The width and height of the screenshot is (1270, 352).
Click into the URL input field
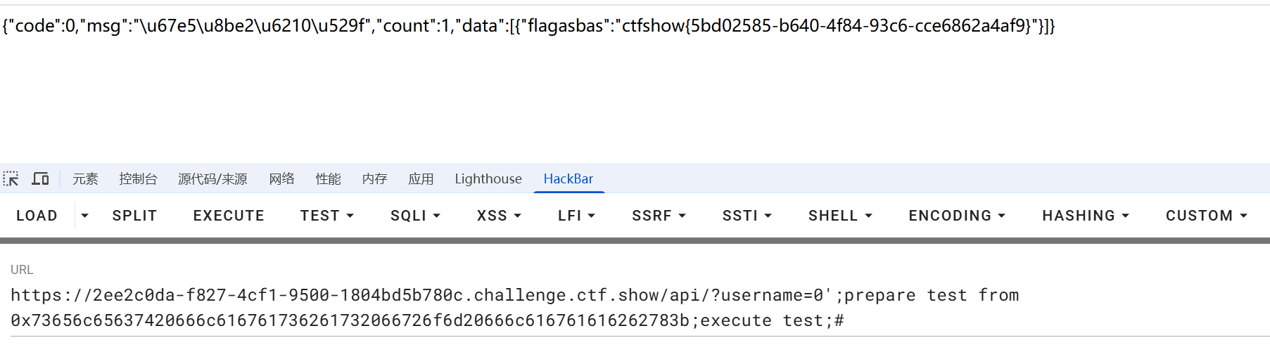tap(635, 308)
